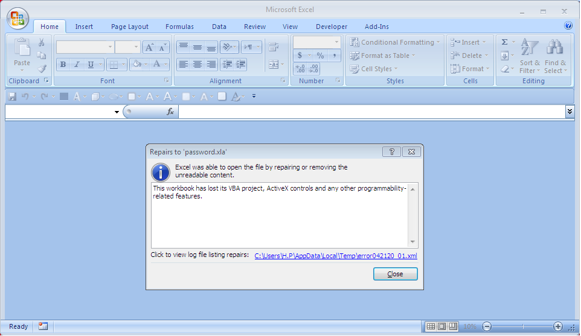Click the Increase Indent icon
This screenshot has width=581, height=336.
tap(240, 65)
